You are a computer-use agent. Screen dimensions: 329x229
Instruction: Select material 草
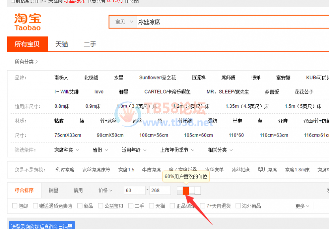tap(260, 121)
